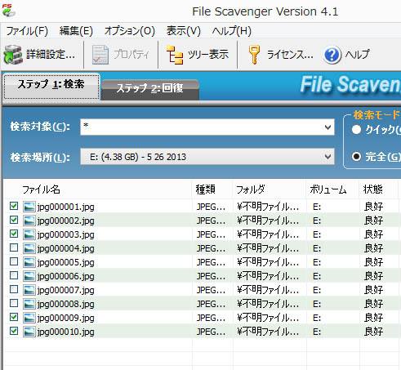
Task: Uncheck the jpg000009.jpg checkbox
Action: (x=14, y=317)
